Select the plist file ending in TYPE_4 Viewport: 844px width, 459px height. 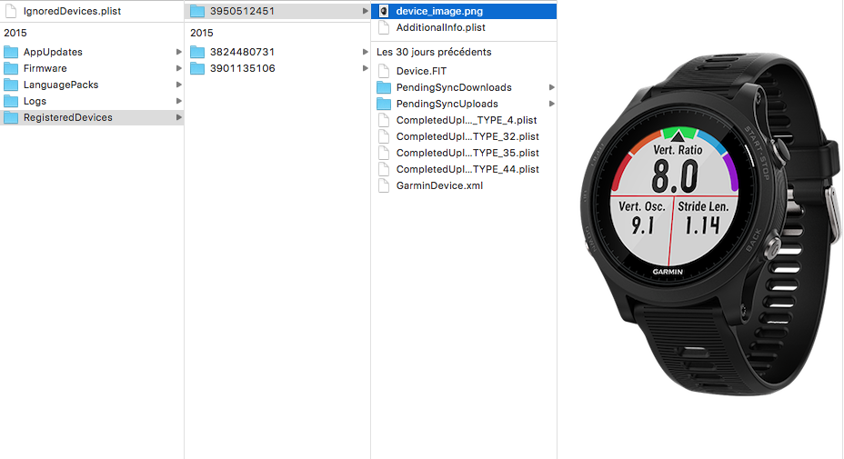[466, 120]
